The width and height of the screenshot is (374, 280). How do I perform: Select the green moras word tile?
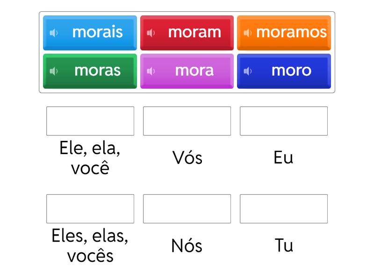(x=97, y=71)
